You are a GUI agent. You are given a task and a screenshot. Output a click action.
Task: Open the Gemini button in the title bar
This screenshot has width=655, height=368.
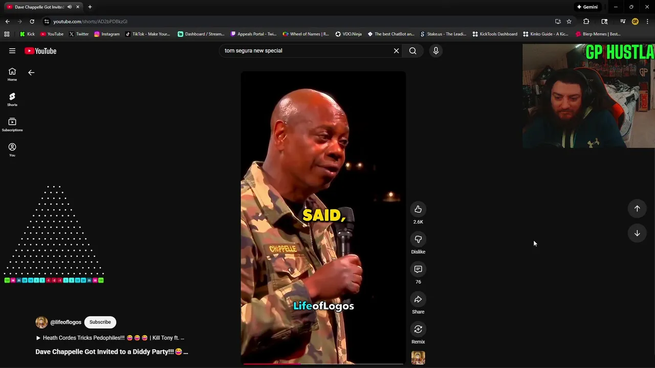click(587, 7)
